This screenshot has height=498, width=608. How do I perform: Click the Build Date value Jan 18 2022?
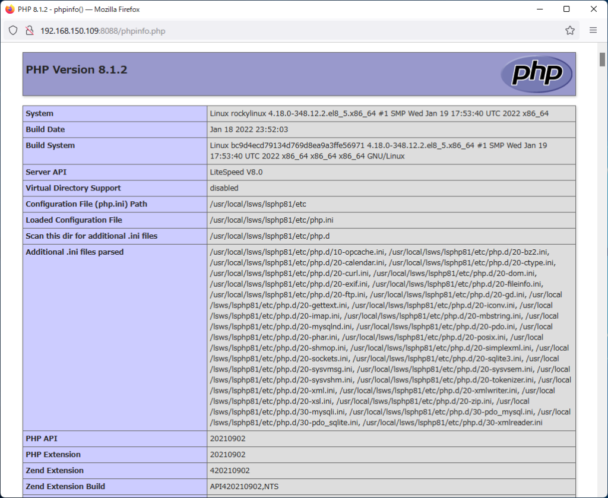pos(249,129)
